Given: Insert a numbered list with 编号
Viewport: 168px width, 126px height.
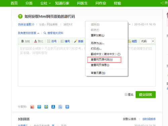Looking at the screenshot, I should (x=65, y=41).
